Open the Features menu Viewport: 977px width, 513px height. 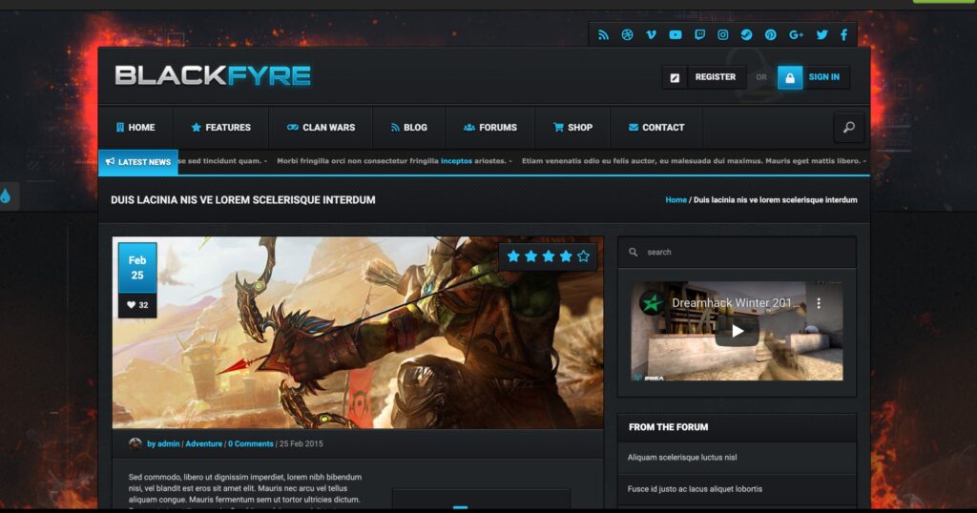click(x=220, y=127)
